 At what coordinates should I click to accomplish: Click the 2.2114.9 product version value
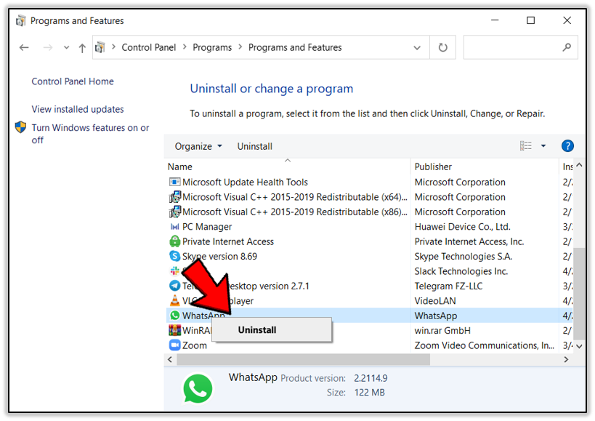pyautogui.click(x=371, y=378)
